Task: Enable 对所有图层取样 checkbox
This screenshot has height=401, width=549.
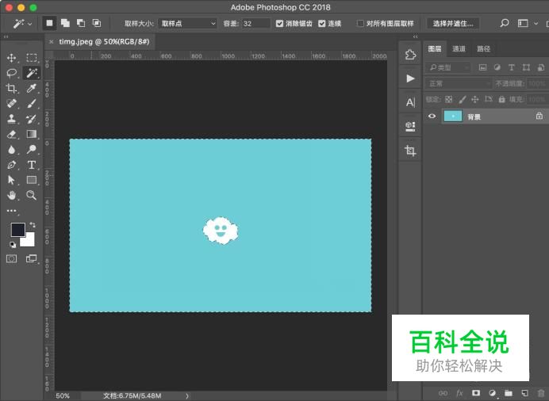Action: [361, 24]
